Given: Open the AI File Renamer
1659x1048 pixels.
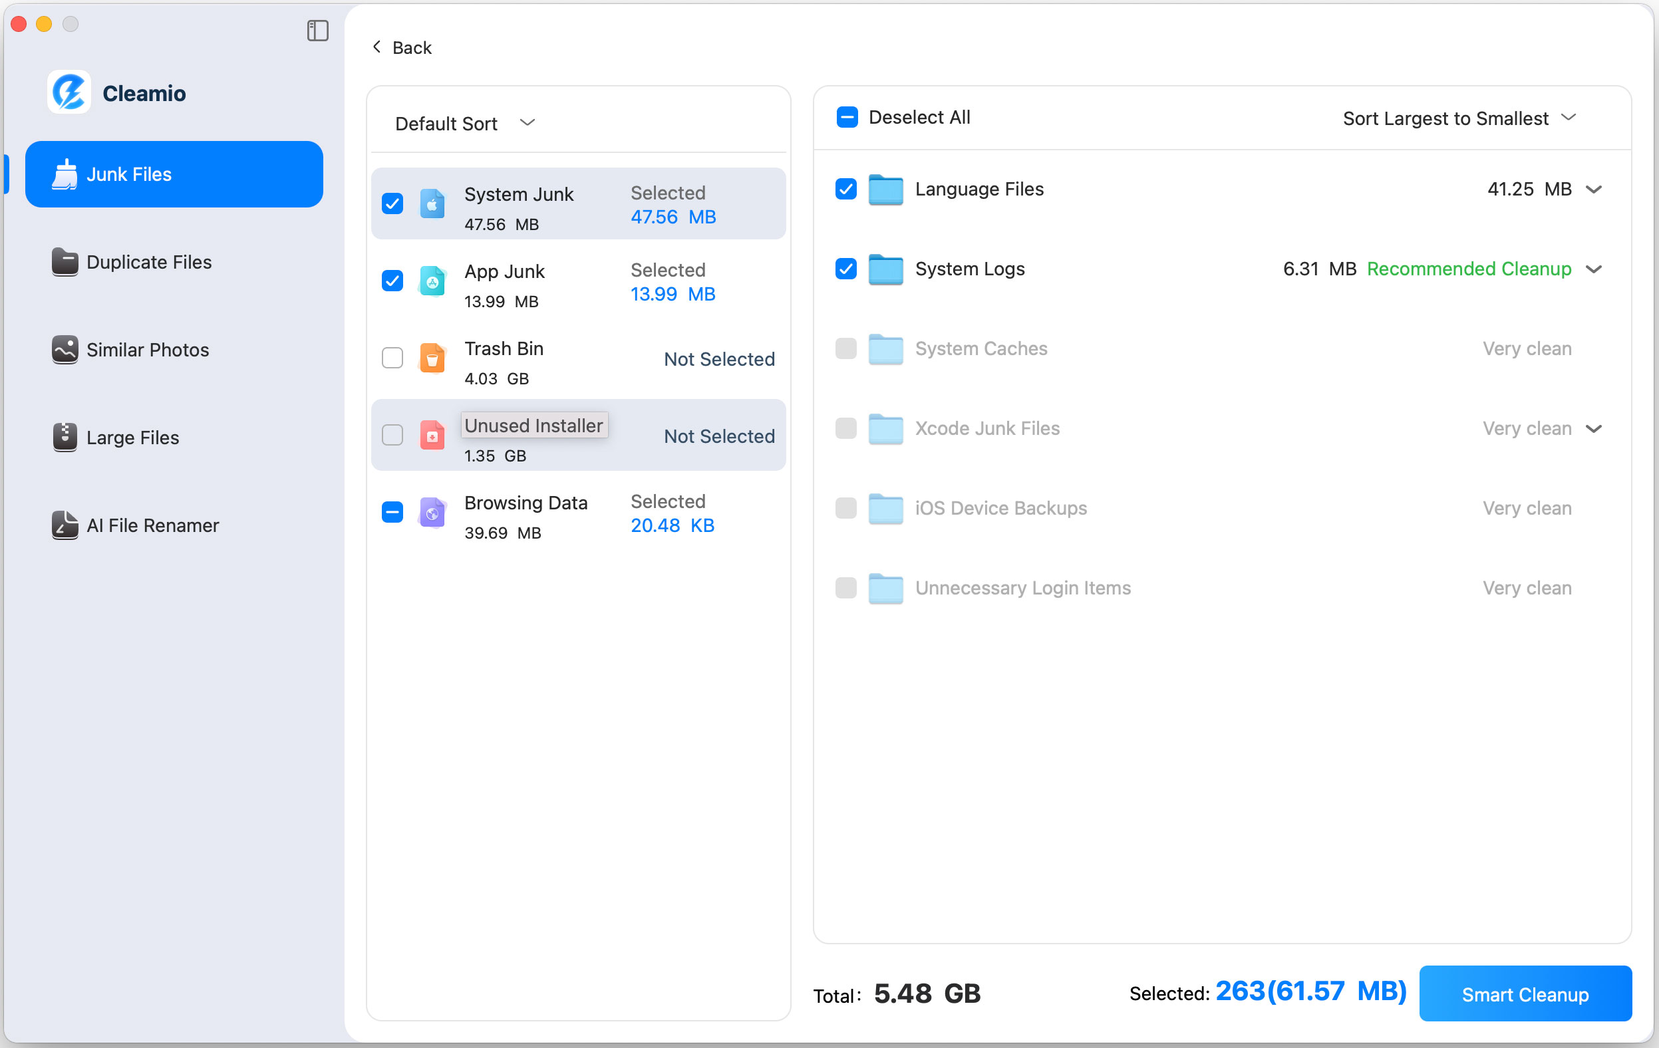Looking at the screenshot, I should (152, 525).
